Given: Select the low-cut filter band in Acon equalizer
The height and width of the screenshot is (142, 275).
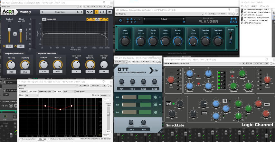Looking at the screenshot, I should [x=89, y=19].
